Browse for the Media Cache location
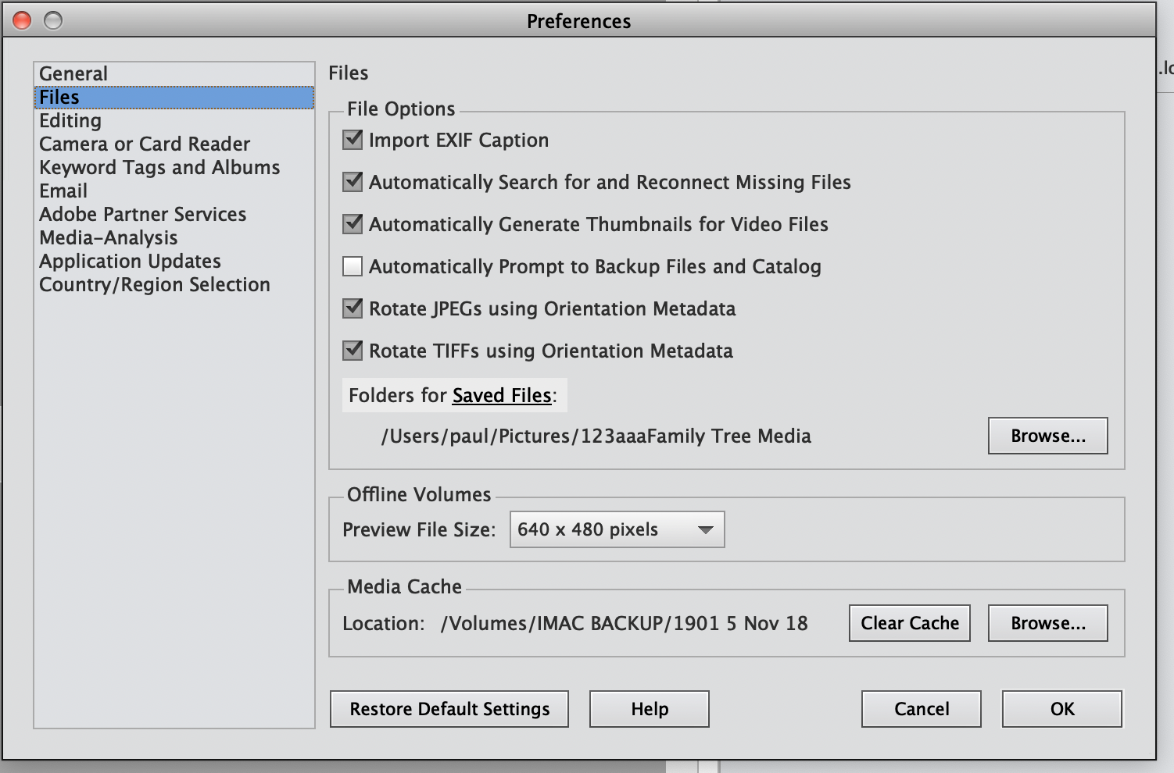The width and height of the screenshot is (1174, 773). (1048, 623)
